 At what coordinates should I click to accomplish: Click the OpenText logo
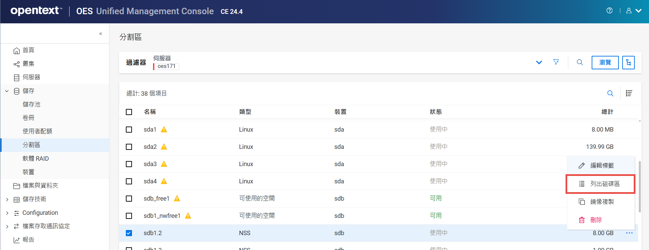click(x=36, y=11)
